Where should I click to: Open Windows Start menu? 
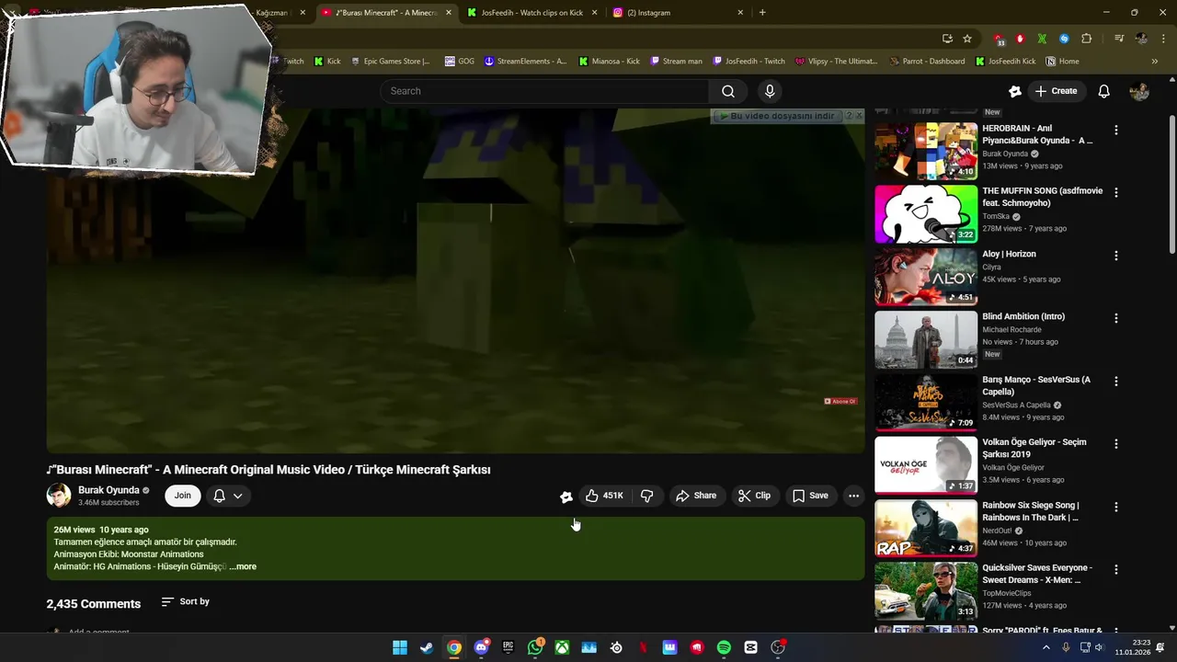(400, 647)
